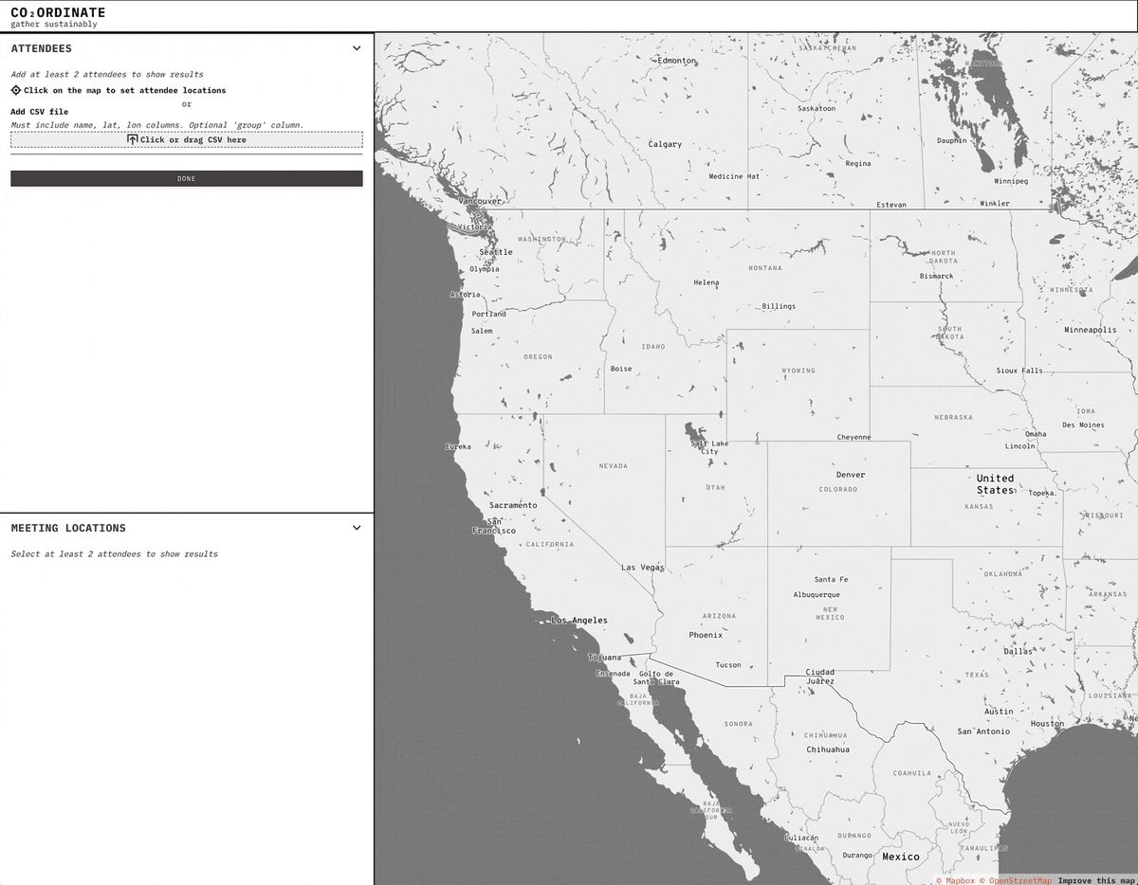Select Edmonton on the map

(x=677, y=60)
